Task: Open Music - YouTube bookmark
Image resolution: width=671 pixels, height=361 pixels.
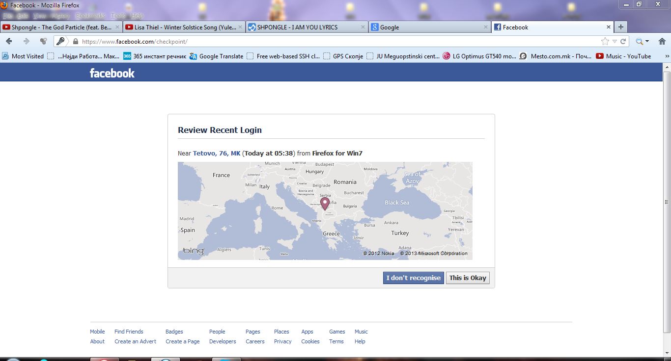Action: (x=623, y=56)
